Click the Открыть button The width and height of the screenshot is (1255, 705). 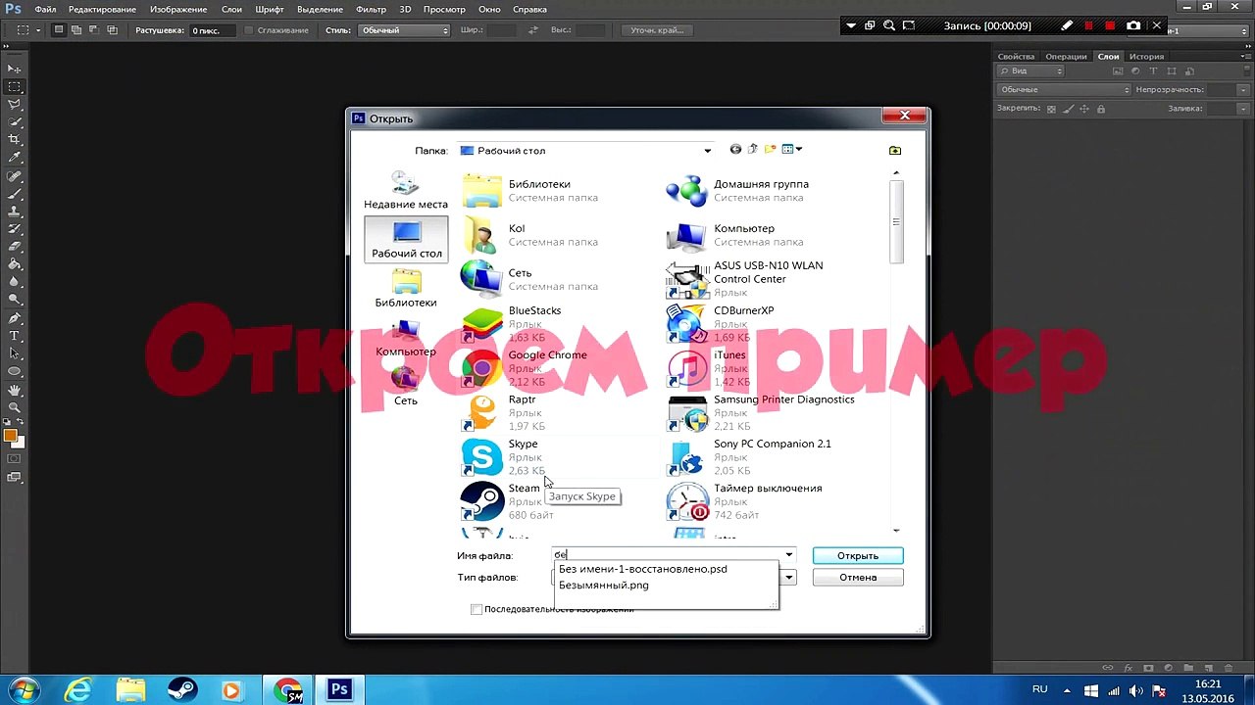[858, 555]
